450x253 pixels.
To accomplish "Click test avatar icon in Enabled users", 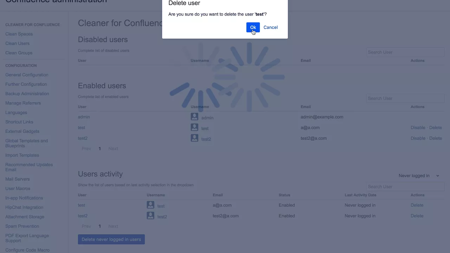I will [x=194, y=127].
